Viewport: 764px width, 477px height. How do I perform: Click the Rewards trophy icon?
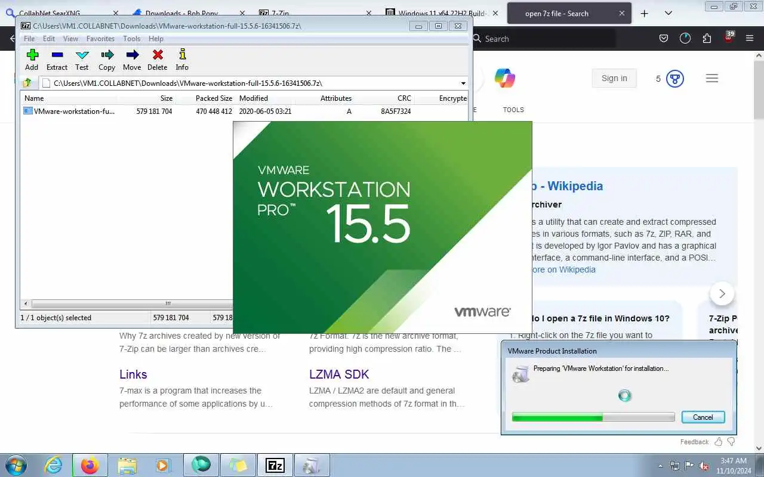[675, 79]
